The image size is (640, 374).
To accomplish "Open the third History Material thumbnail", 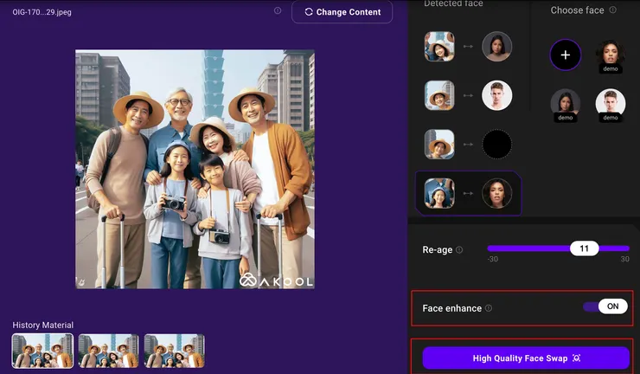I will pos(175,351).
